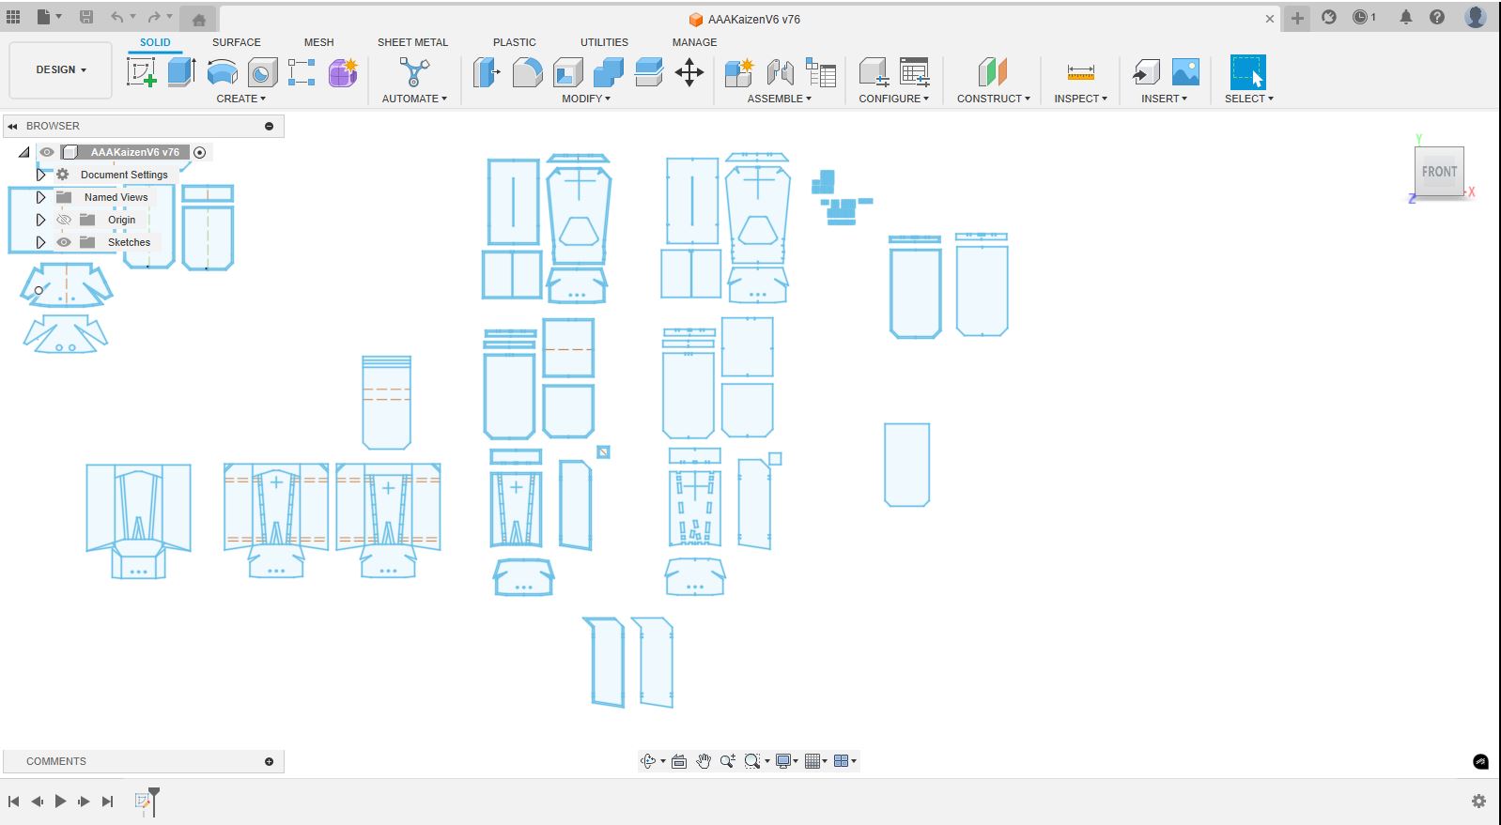The image size is (1501, 825).
Task: Expand the Document Settings node
Action: (40, 175)
